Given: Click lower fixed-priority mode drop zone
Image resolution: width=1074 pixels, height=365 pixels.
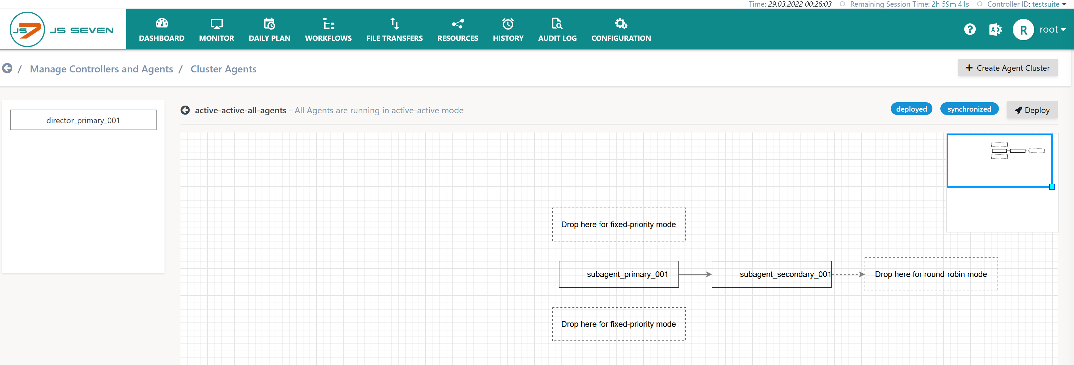Looking at the screenshot, I should (619, 324).
